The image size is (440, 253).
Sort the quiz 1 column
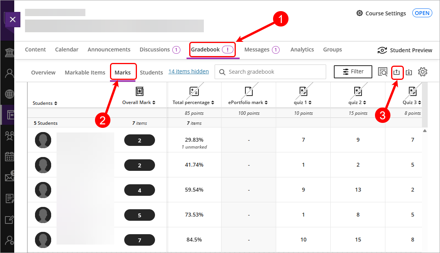(310, 103)
